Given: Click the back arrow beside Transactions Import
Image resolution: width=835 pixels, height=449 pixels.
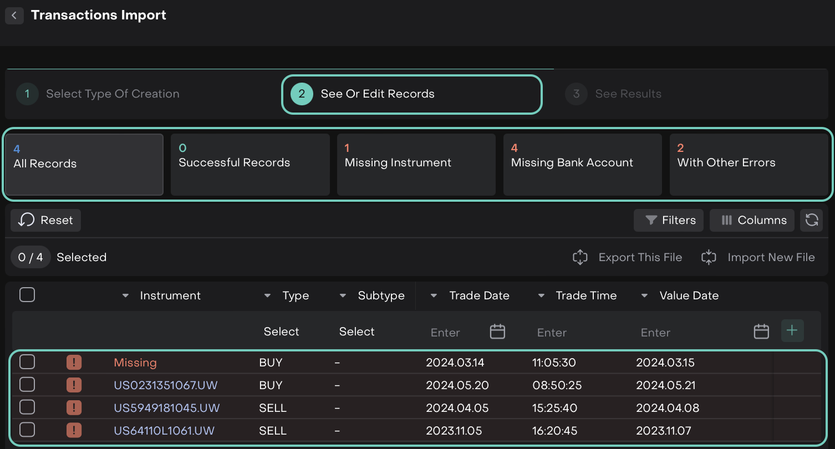Looking at the screenshot, I should coord(14,16).
